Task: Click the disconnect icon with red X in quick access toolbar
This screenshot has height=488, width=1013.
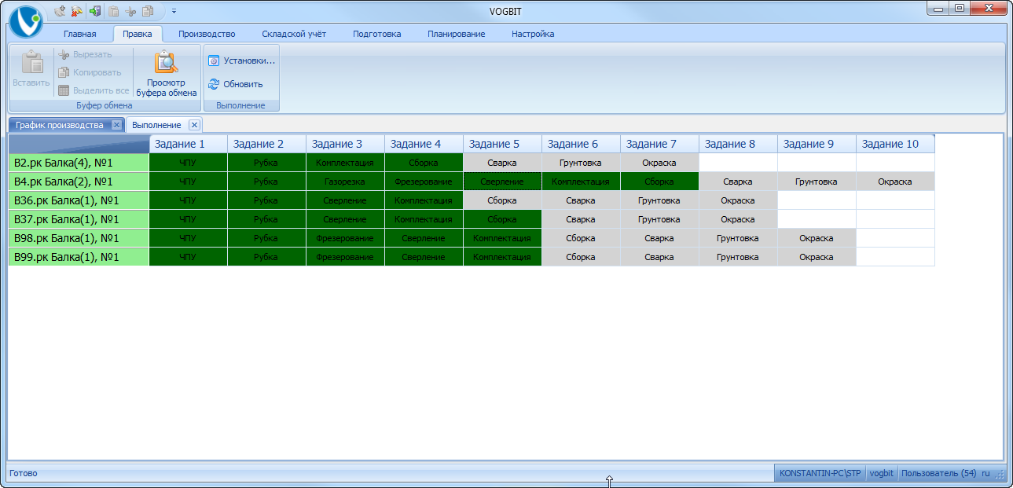Action: tap(77, 11)
